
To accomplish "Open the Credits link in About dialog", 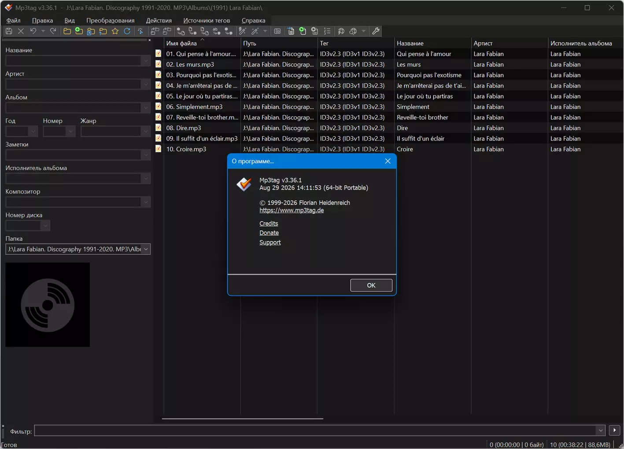I will coord(269,224).
